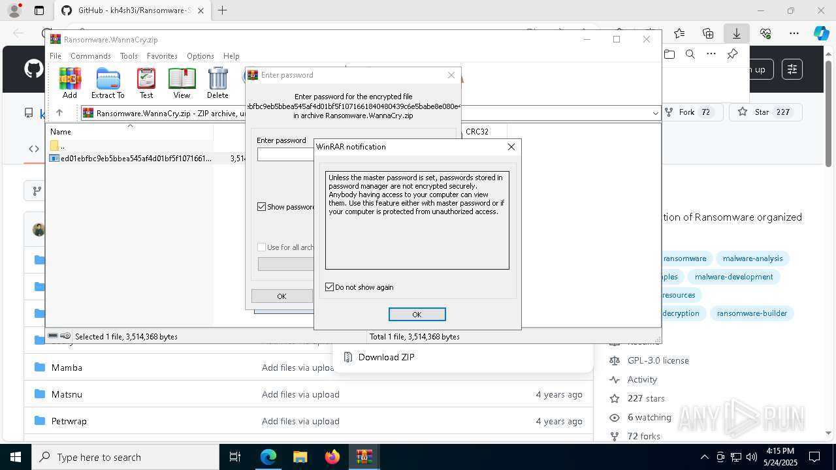The height and width of the screenshot is (470, 836).
Task: Open Edge favorites star icon
Action: click(679, 33)
